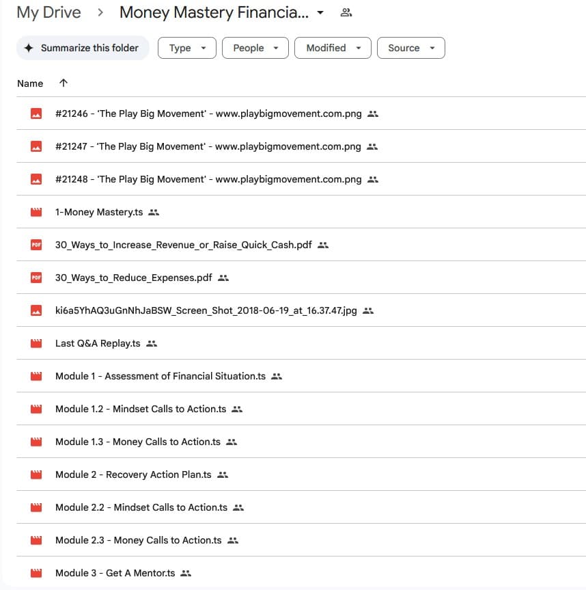Viewport: 586px width, 590px height.
Task: Click the shared people icon beside folder title
Action: [346, 12]
